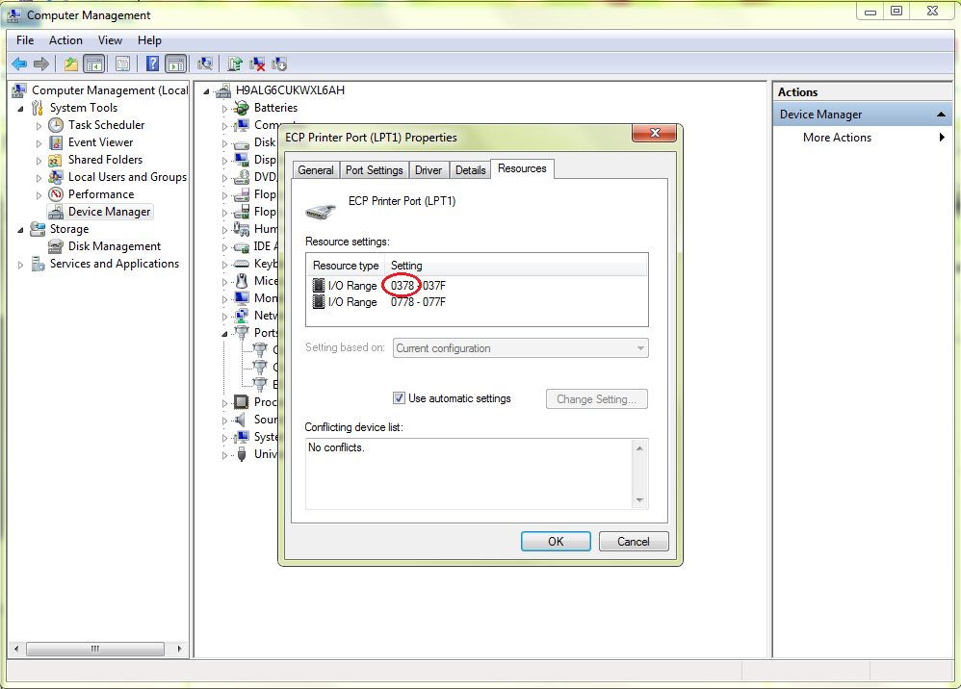961x689 pixels.
Task: Click the OK button in the dialog
Action: (x=556, y=542)
